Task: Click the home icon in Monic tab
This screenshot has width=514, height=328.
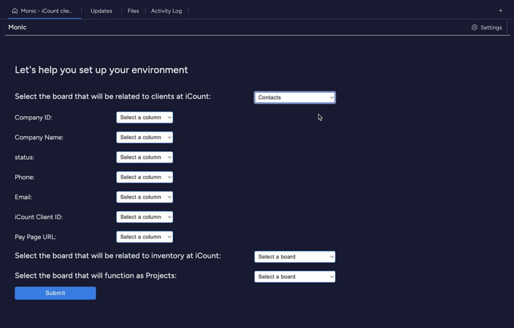Action: coord(15,11)
